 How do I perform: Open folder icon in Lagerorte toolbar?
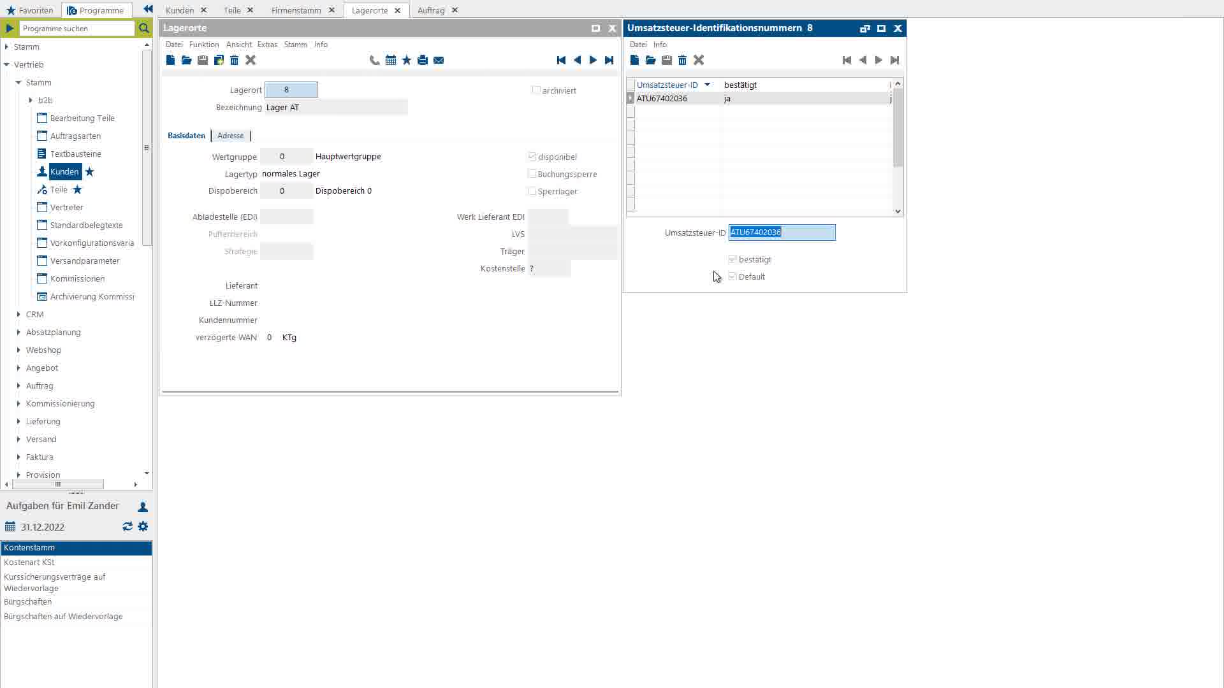[186, 60]
